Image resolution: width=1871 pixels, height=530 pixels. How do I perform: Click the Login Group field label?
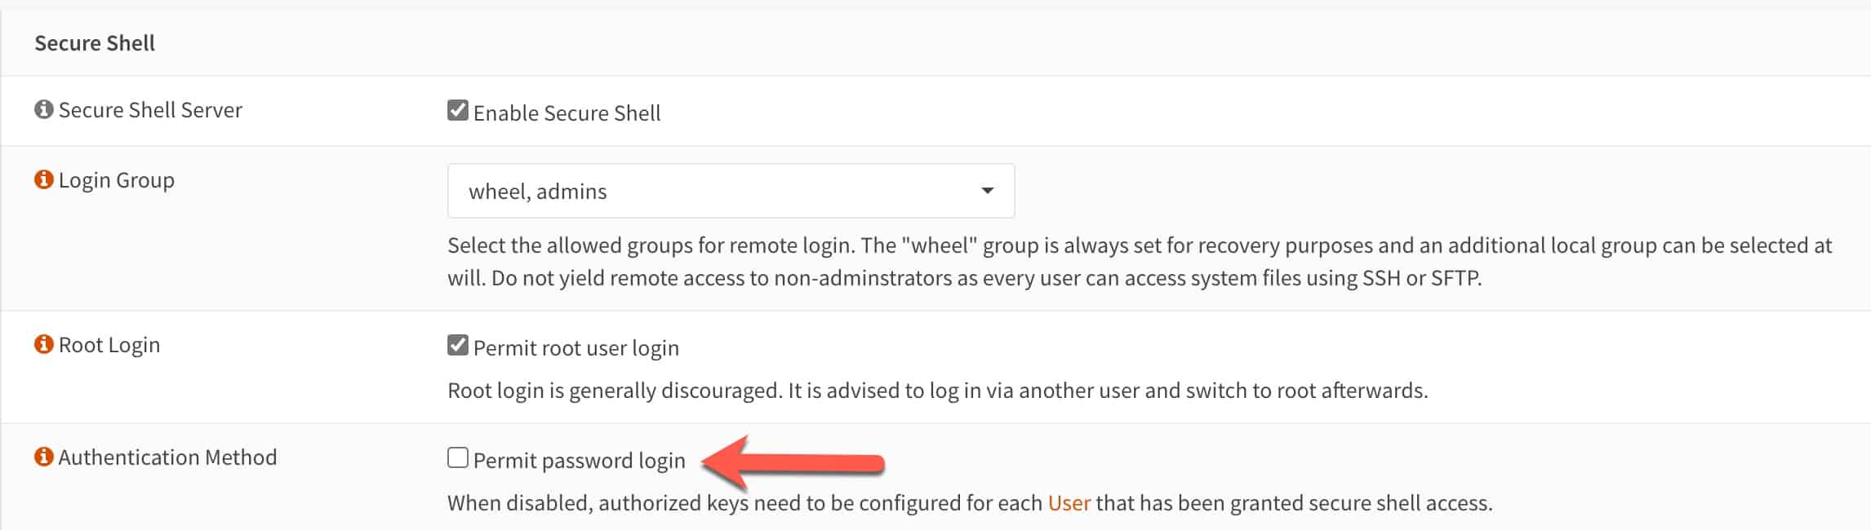[x=117, y=180]
